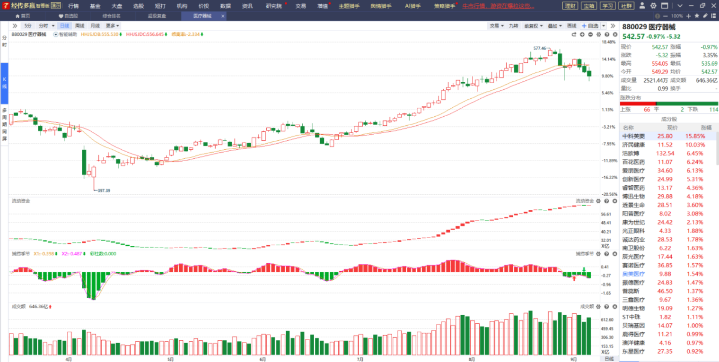The width and height of the screenshot is (719, 362).
Task: Select 中科美菱 in constituent list
Action: (x=667, y=136)
